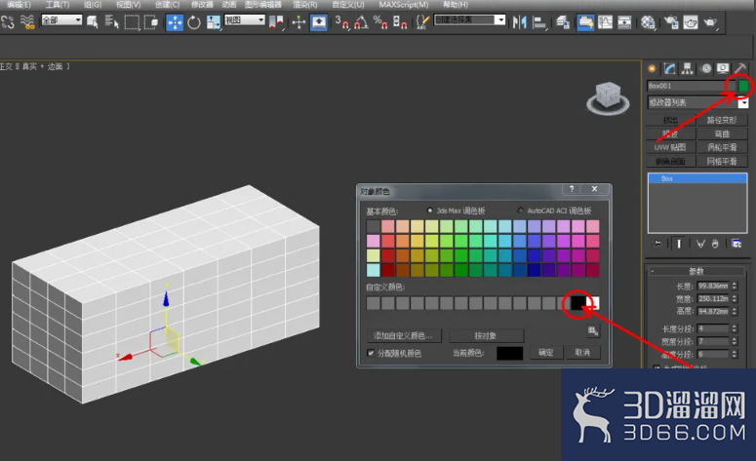Open the Layer Manager icon

562,22
